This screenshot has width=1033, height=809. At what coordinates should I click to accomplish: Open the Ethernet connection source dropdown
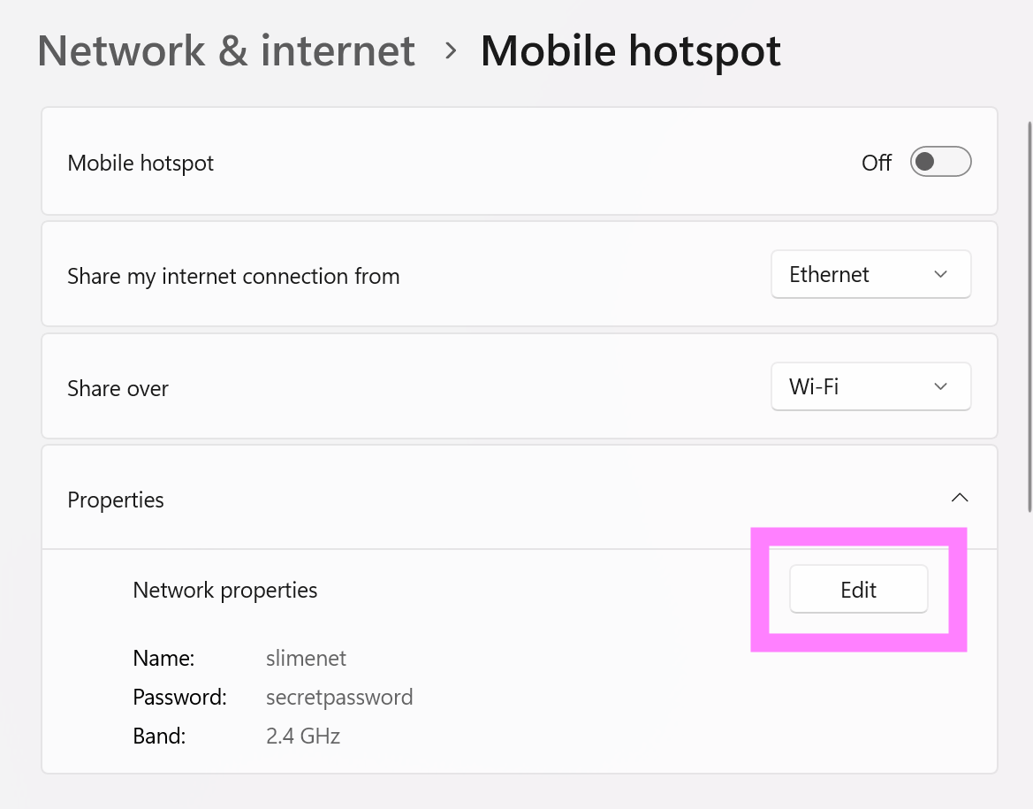pos(870,274)
